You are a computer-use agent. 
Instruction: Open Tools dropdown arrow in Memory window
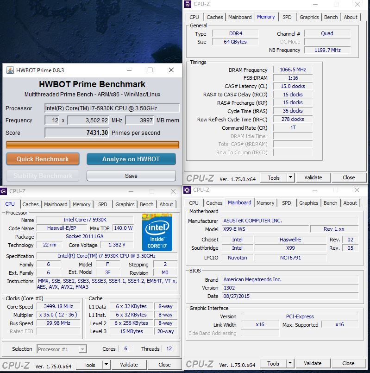[x=290, y=177]
